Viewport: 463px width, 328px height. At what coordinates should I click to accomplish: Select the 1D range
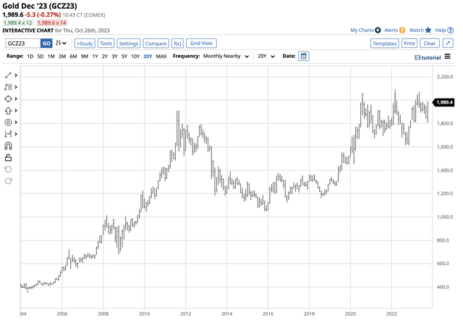tap(30, 56)
